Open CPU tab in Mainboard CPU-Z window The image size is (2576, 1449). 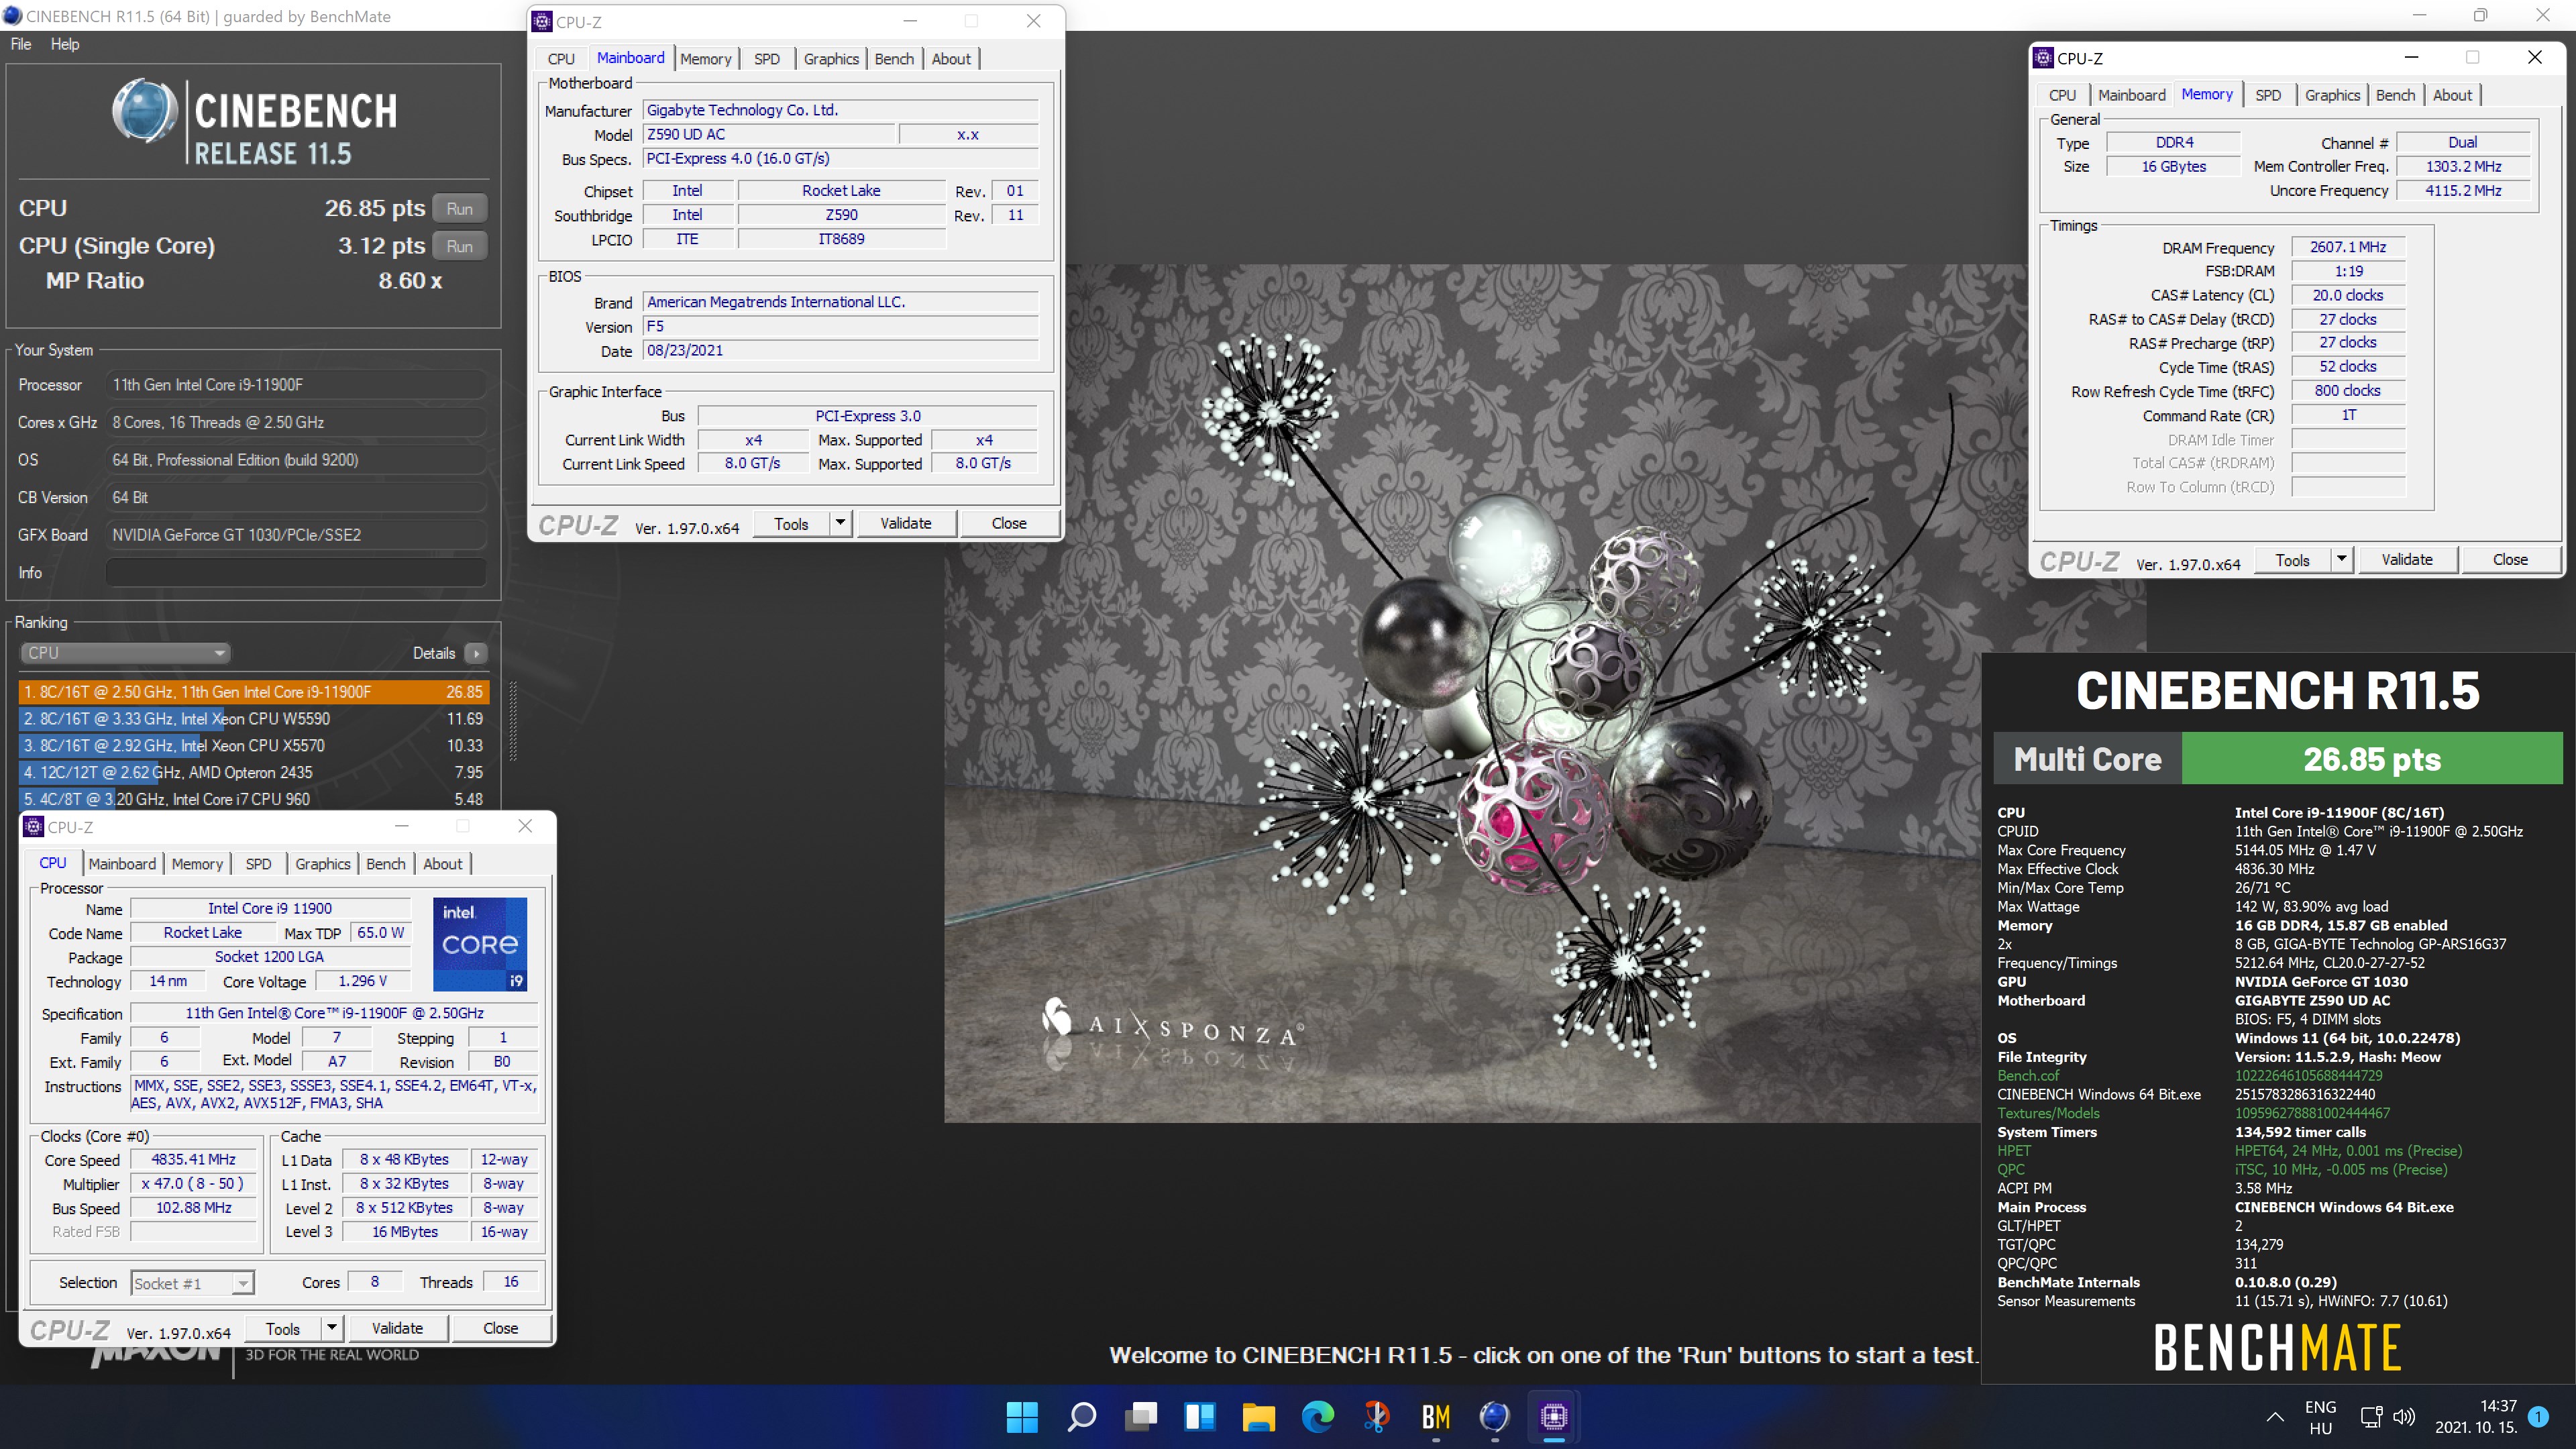pyautogui.click(x=561, y=59)
